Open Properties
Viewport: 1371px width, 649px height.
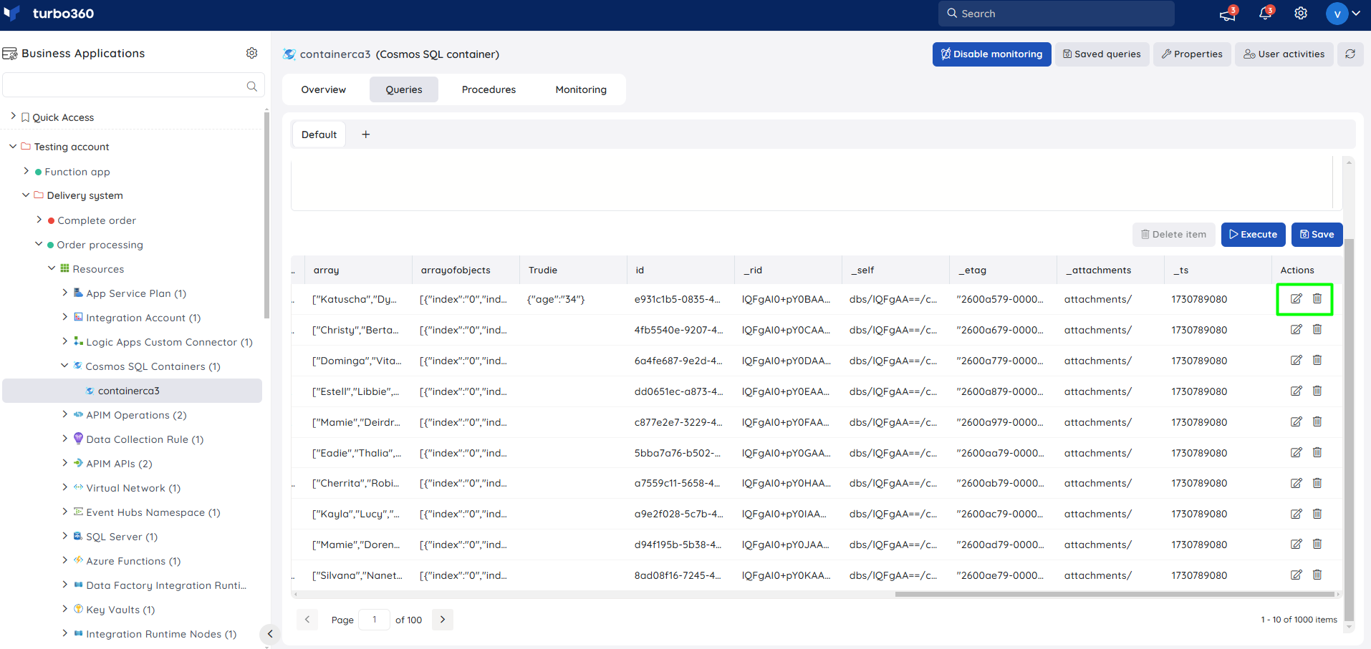(1192, 54)
